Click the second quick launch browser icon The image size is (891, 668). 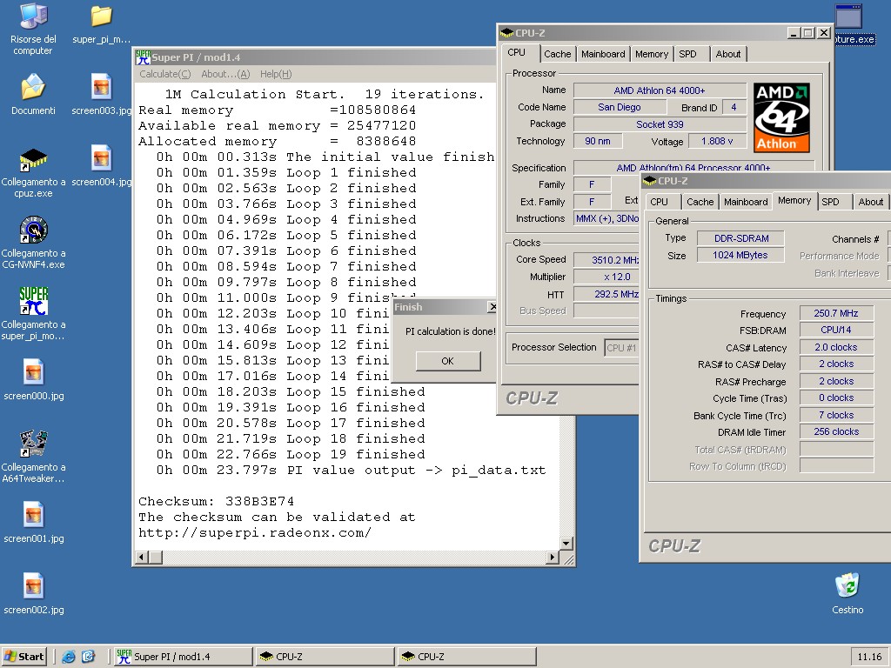[x=89, y=657]
